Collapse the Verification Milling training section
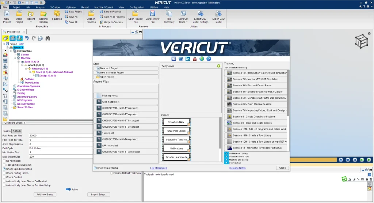Viewport: 374px width, 203px height. (x=226, y=68)
